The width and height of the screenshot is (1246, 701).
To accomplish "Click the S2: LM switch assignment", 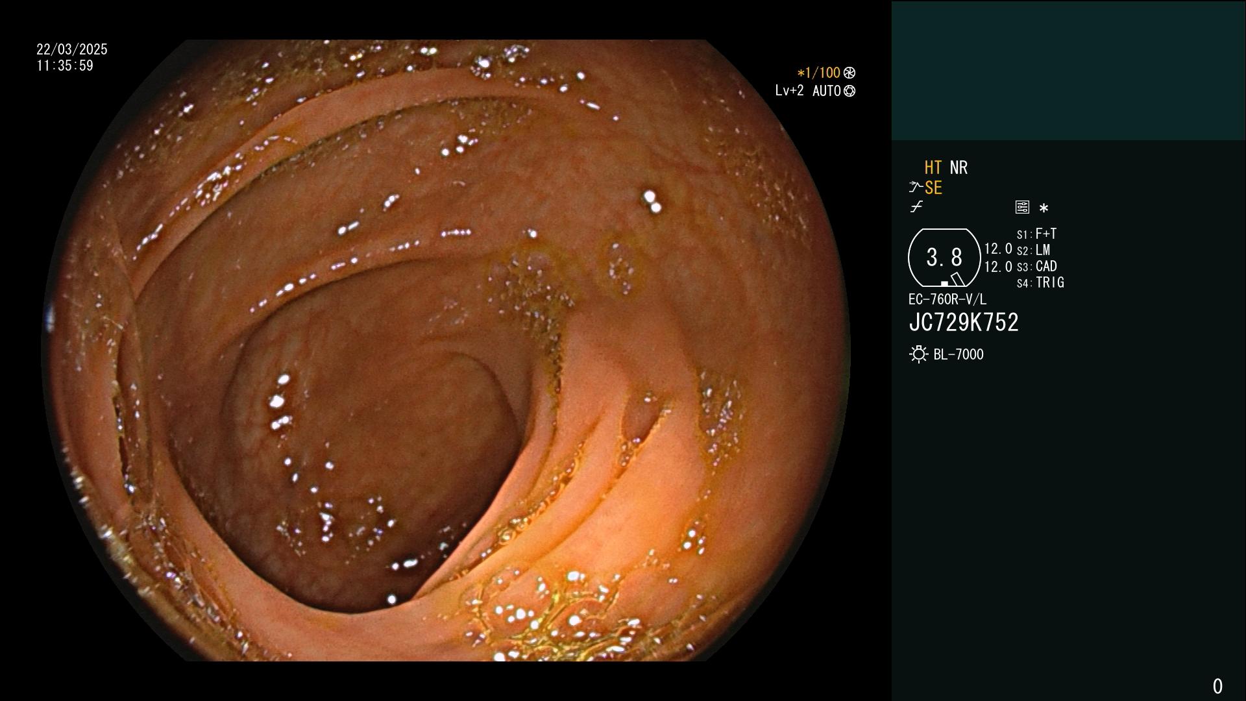I will [1034, 250].
